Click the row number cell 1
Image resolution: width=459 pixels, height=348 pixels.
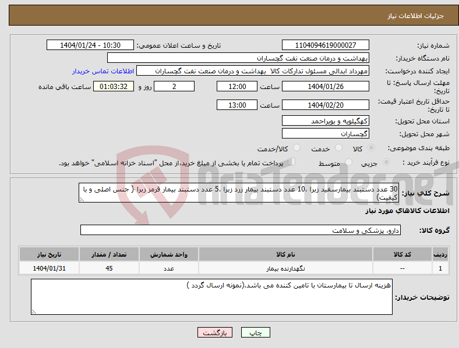[x=440, y=268]
